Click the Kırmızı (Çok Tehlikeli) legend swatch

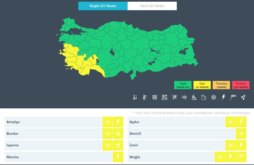coord(241,85)
